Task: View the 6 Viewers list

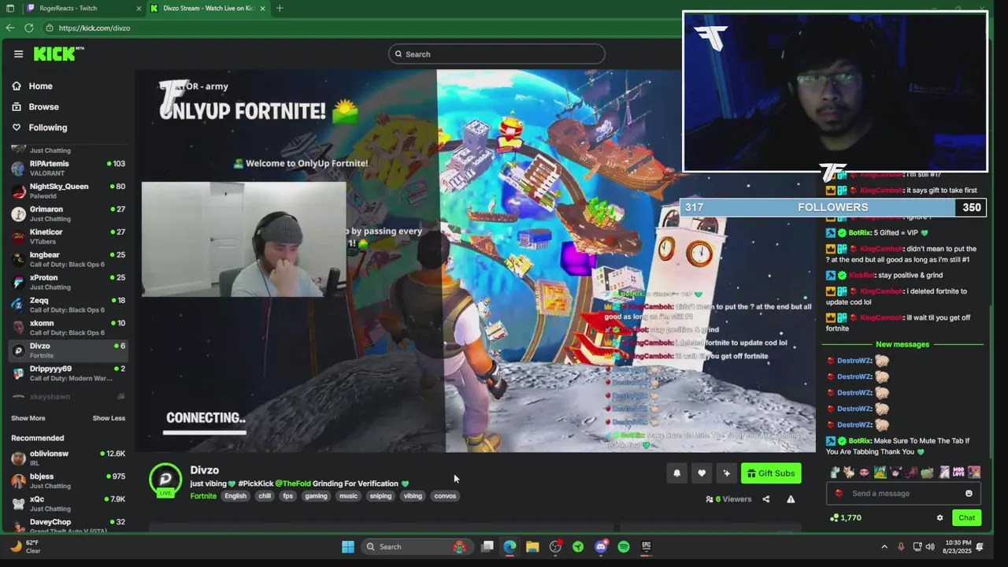Action: (x=728, y=499)
